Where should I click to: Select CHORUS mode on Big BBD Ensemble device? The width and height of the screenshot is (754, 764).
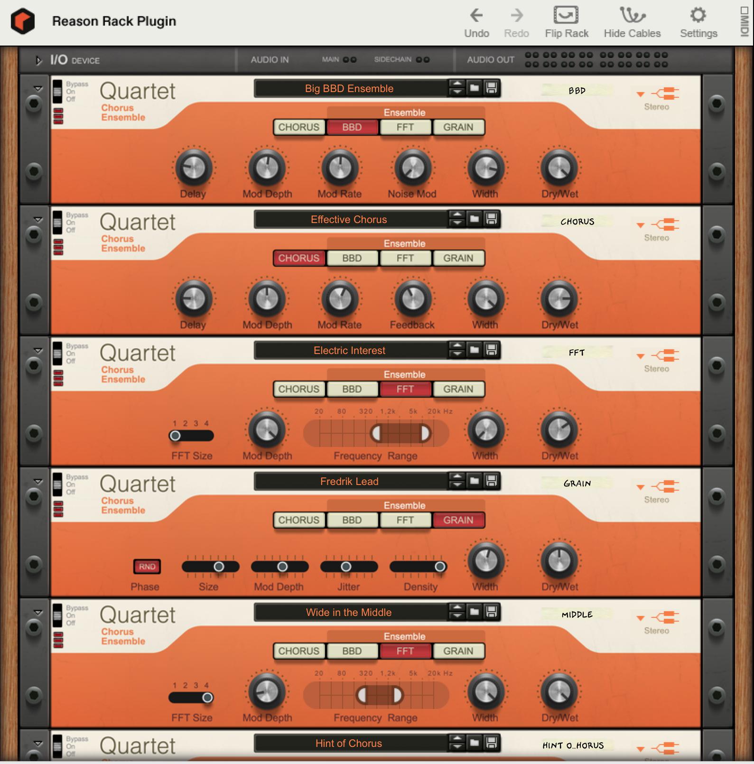pos(299,127)
